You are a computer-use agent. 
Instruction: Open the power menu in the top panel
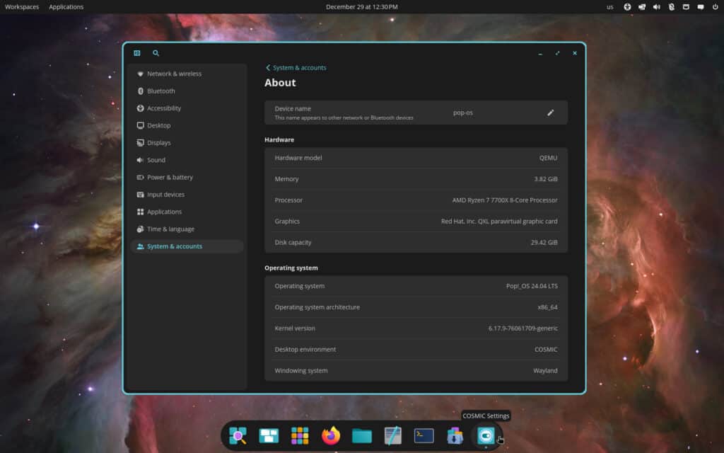(x=714, y=7)
